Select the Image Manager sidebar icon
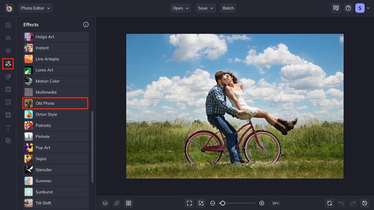 (x=8, y=25)
